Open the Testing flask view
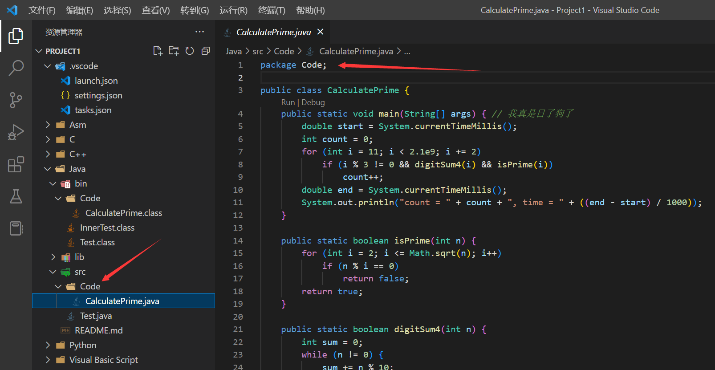The image size is (715, 370). (x=16, y=196)
